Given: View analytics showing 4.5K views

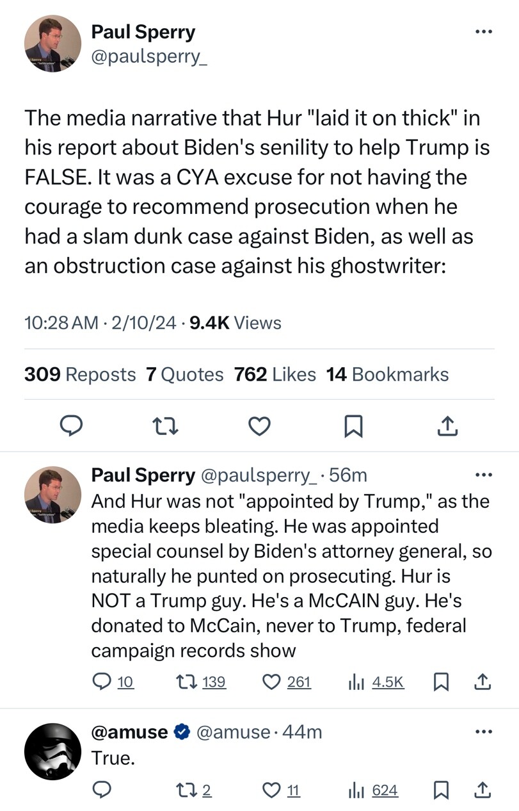Looking at the screenshot, I should 356,683.
